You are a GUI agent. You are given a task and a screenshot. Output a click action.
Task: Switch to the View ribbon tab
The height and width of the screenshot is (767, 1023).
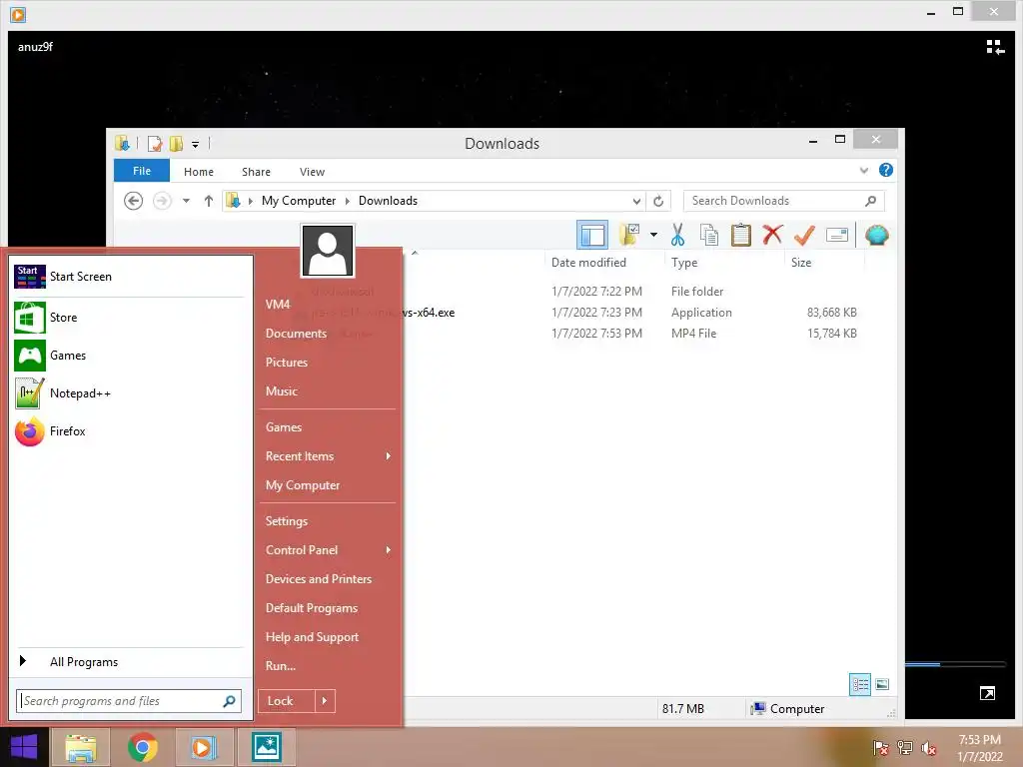(x=312, y=172)
